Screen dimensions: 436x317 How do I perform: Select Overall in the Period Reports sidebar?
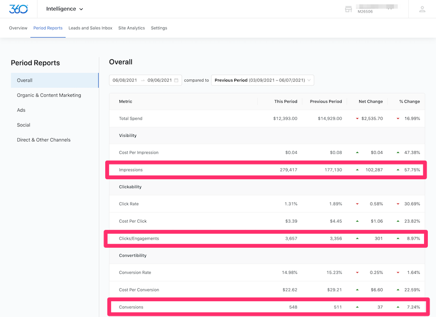click(55, 80)
